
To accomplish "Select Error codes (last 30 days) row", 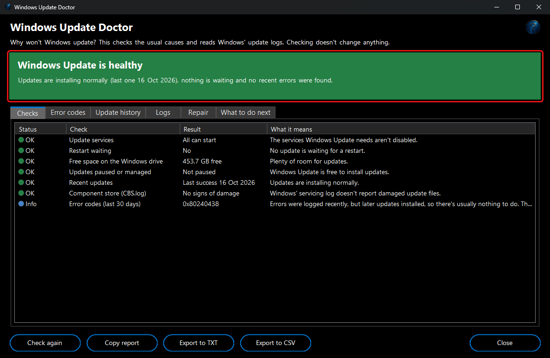I will 275,204.
